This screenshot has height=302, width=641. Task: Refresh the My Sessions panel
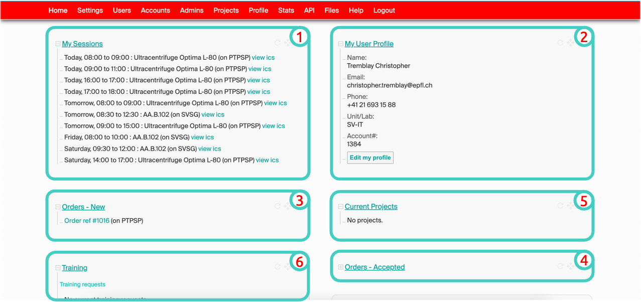pyautogui.click(x=278, y=43)
